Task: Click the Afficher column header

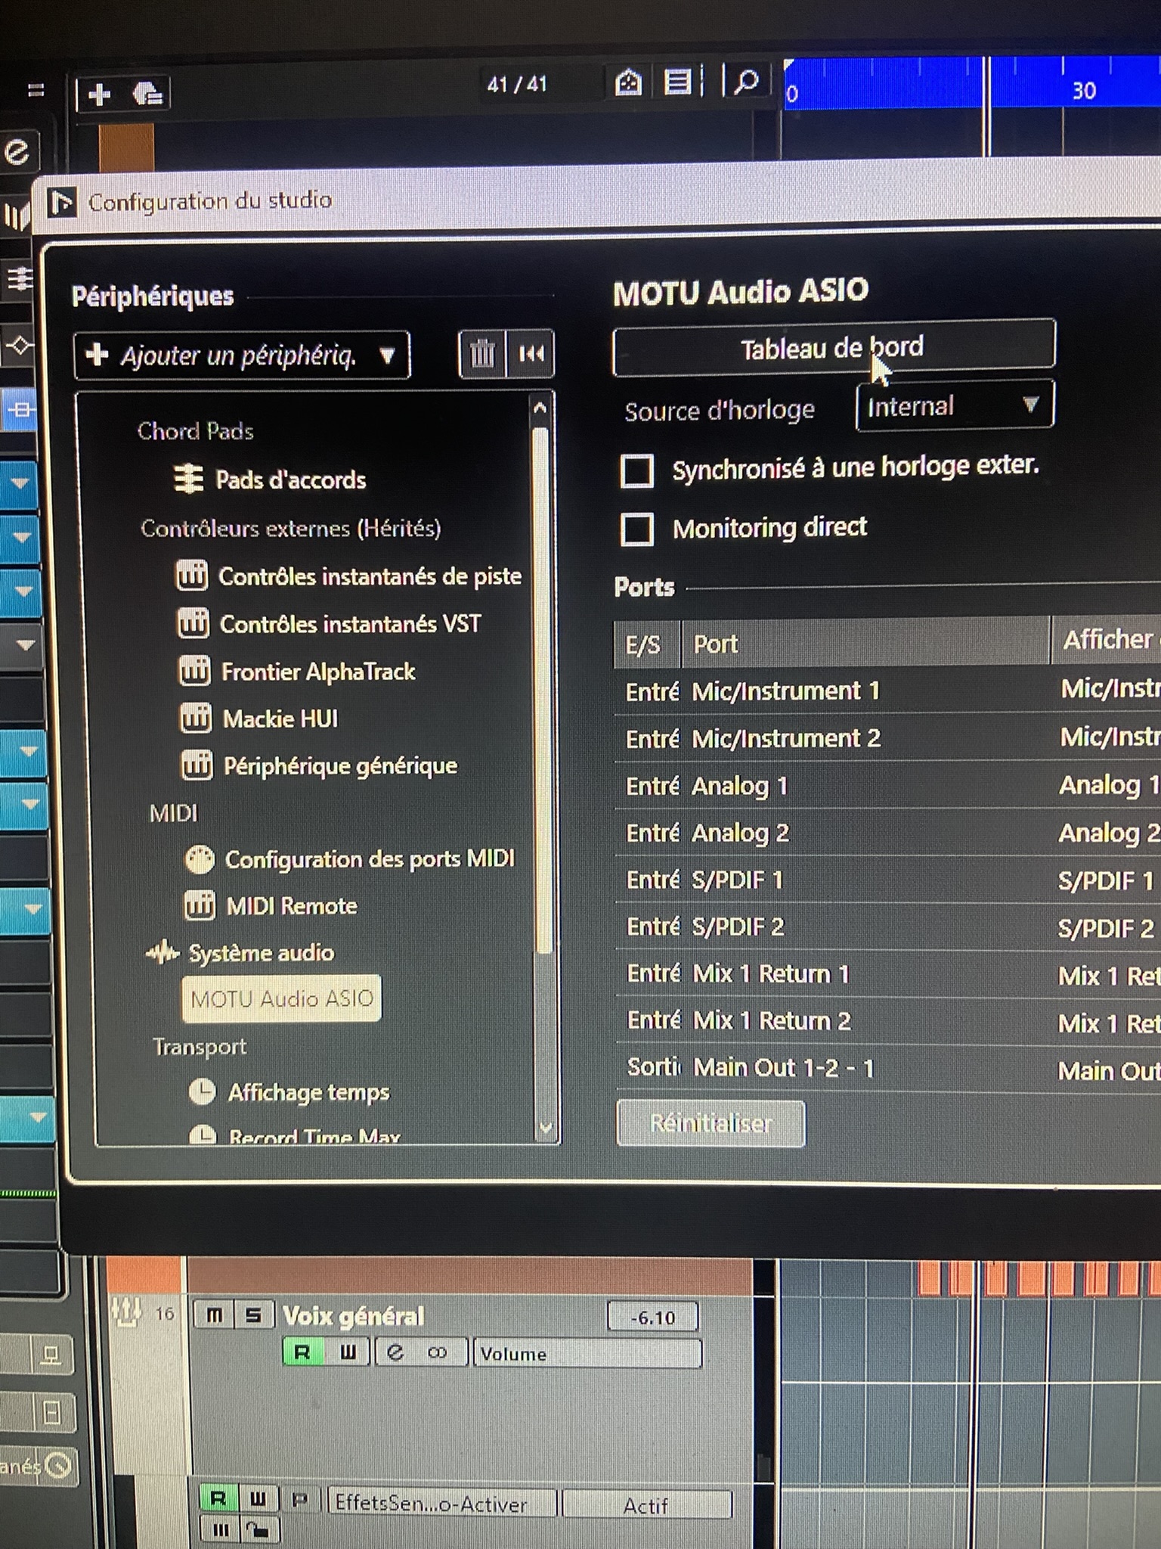Action: click(x=1107, y=641)
